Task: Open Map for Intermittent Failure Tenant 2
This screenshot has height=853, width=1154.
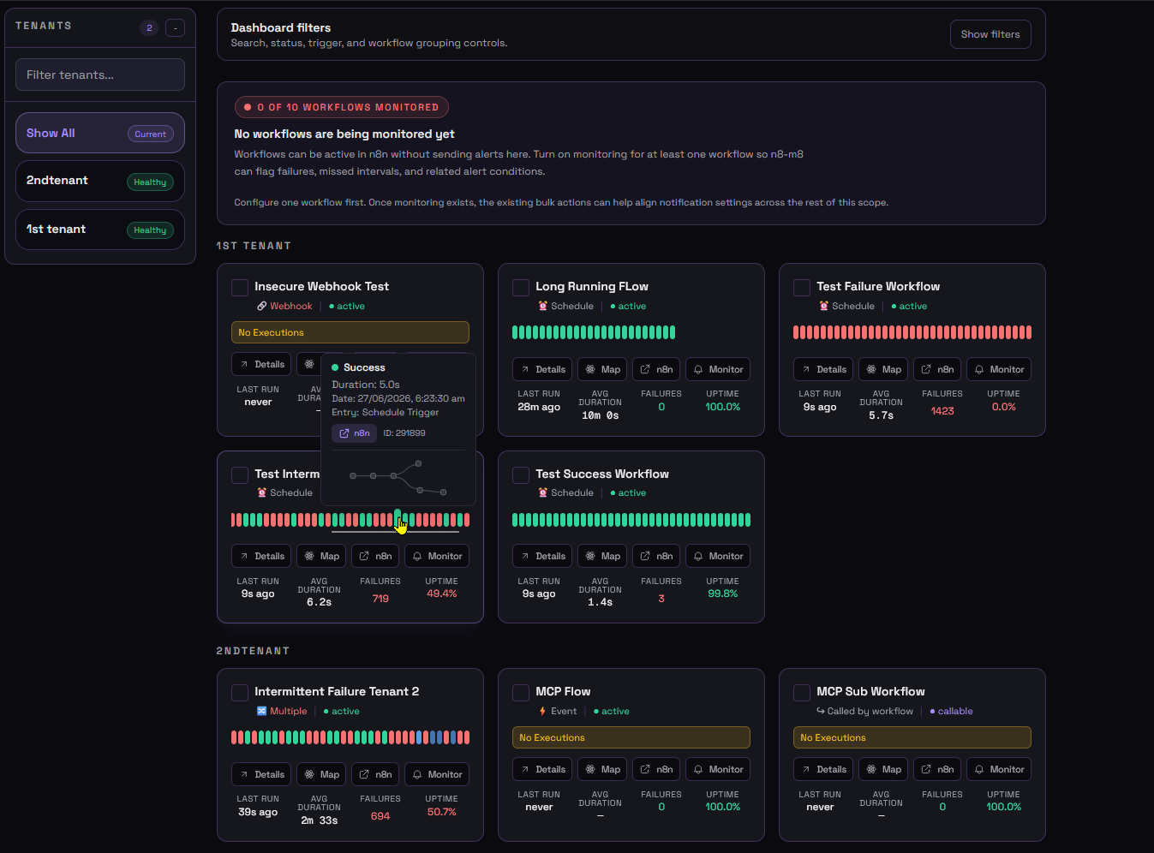Action: tap(321, 774)
